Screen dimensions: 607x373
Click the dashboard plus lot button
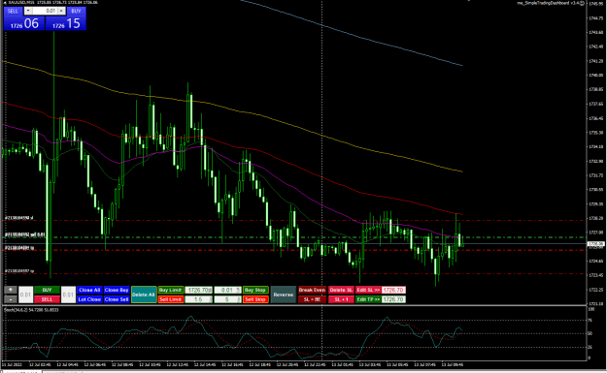coord(11,290)
